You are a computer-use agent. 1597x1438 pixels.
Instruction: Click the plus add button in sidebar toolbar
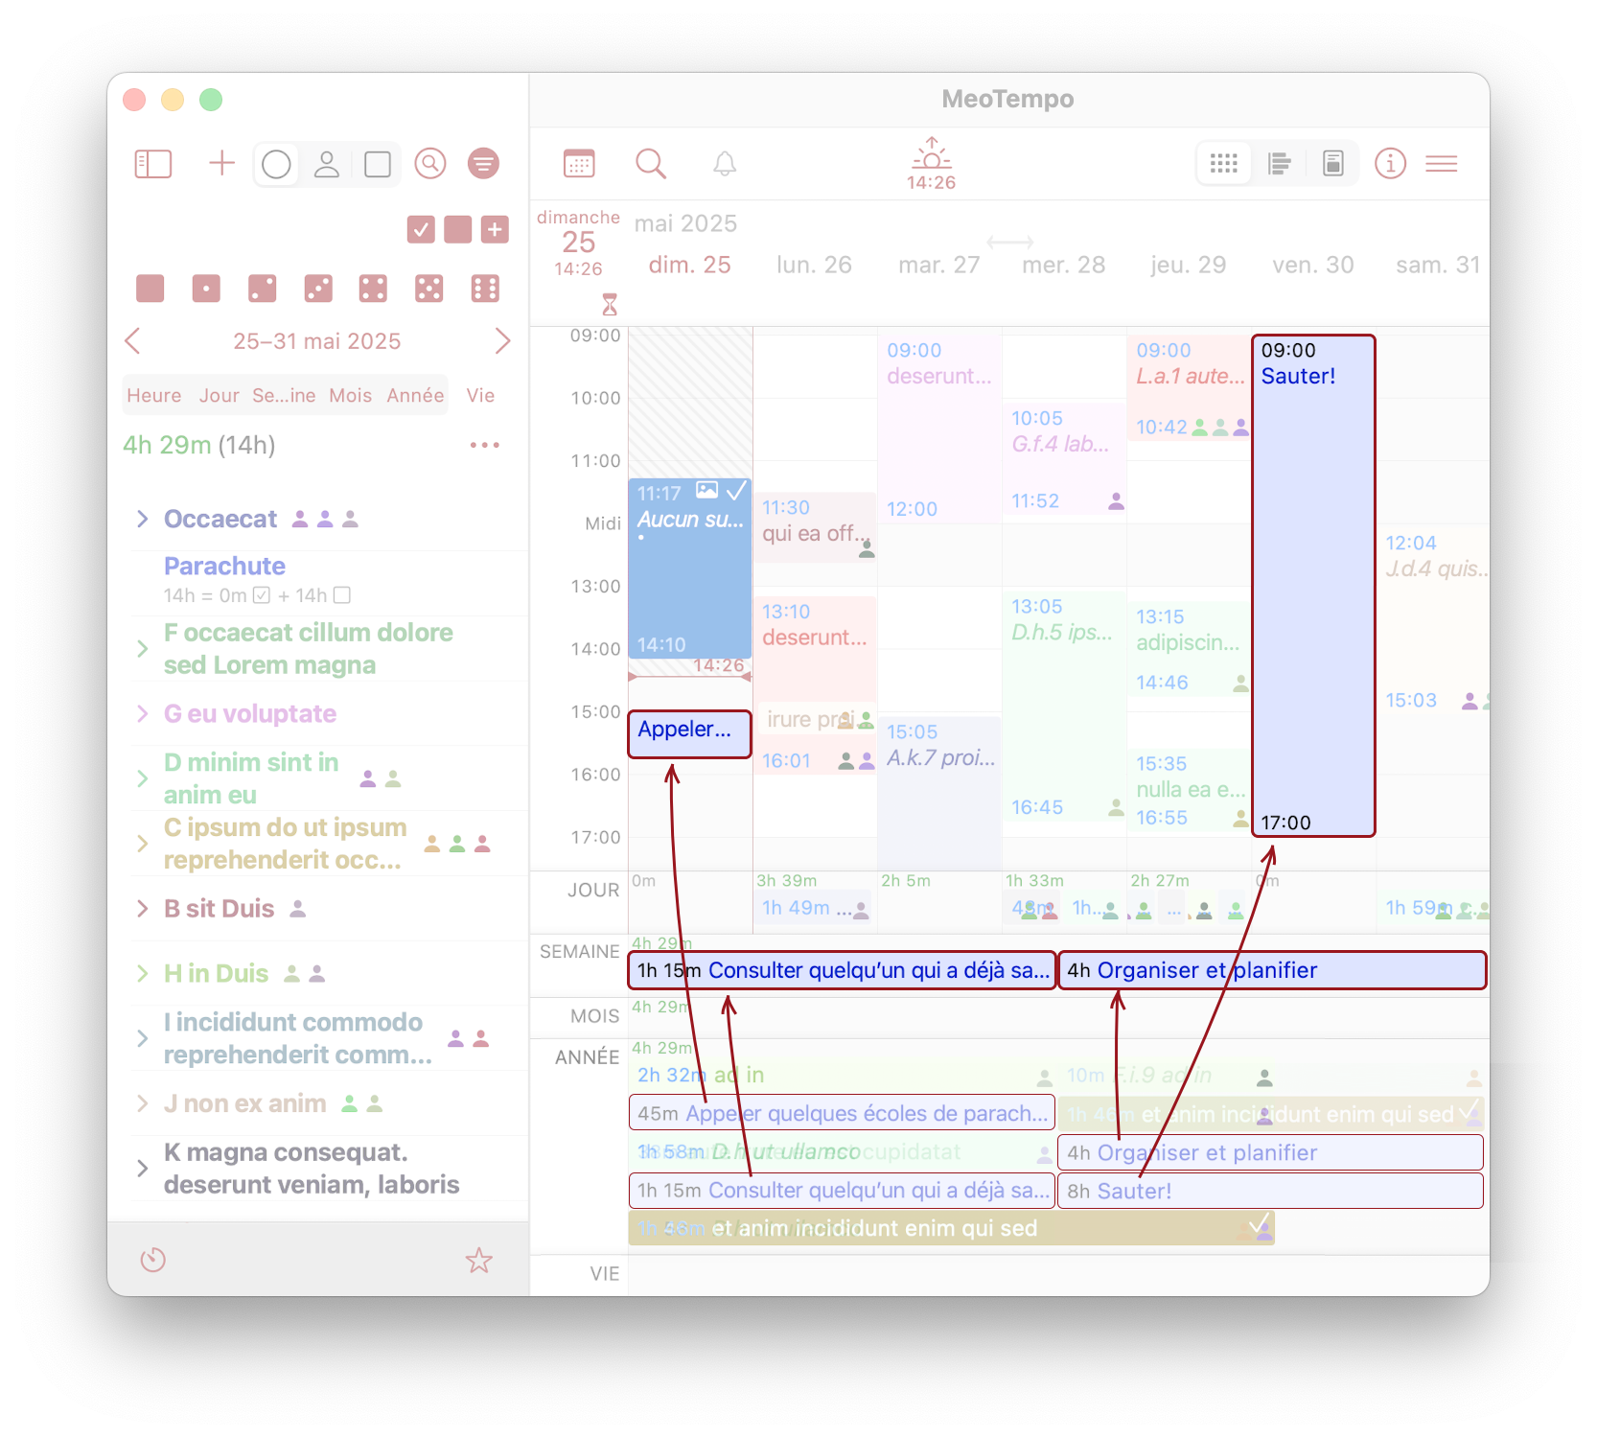(221, 163)
